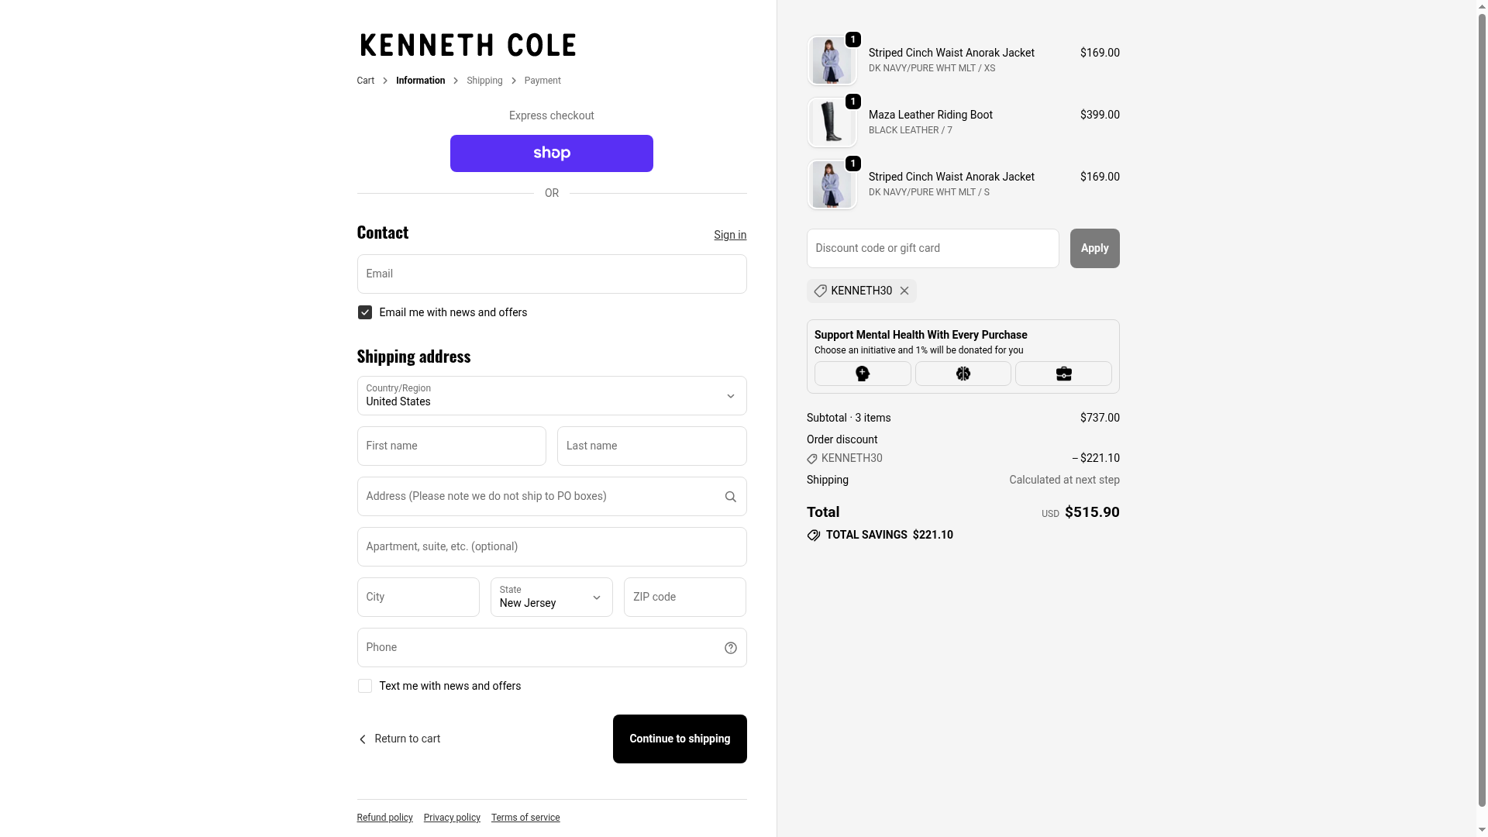
Task: Pick the briefcase donation initiative icon
Action: coord(1063,374)
